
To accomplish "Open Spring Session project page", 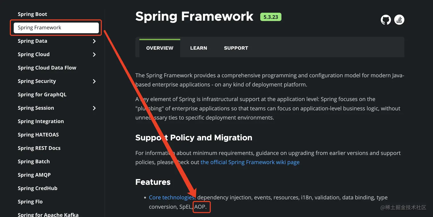I will click(36, 108).
